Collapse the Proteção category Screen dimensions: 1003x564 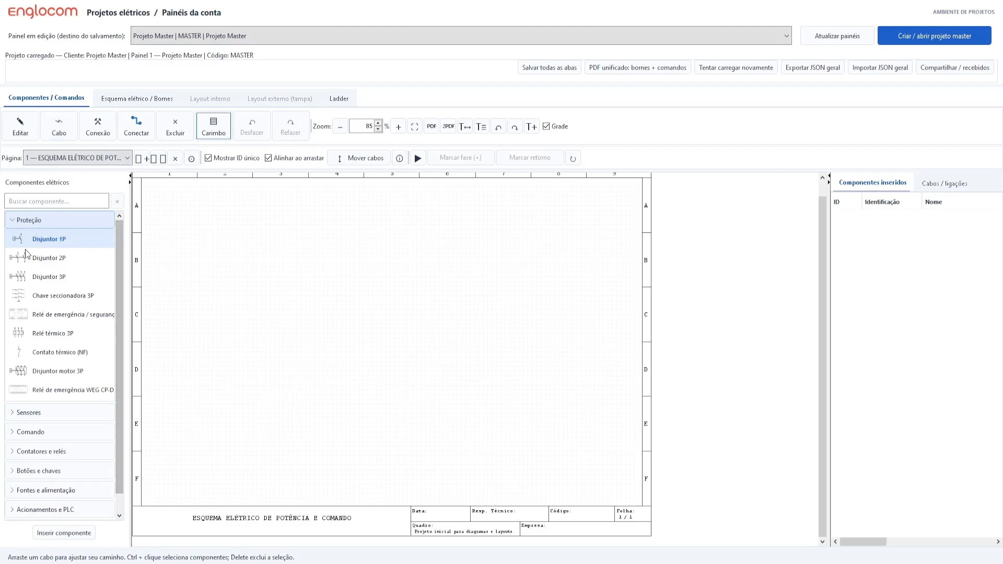coord(60,220)
